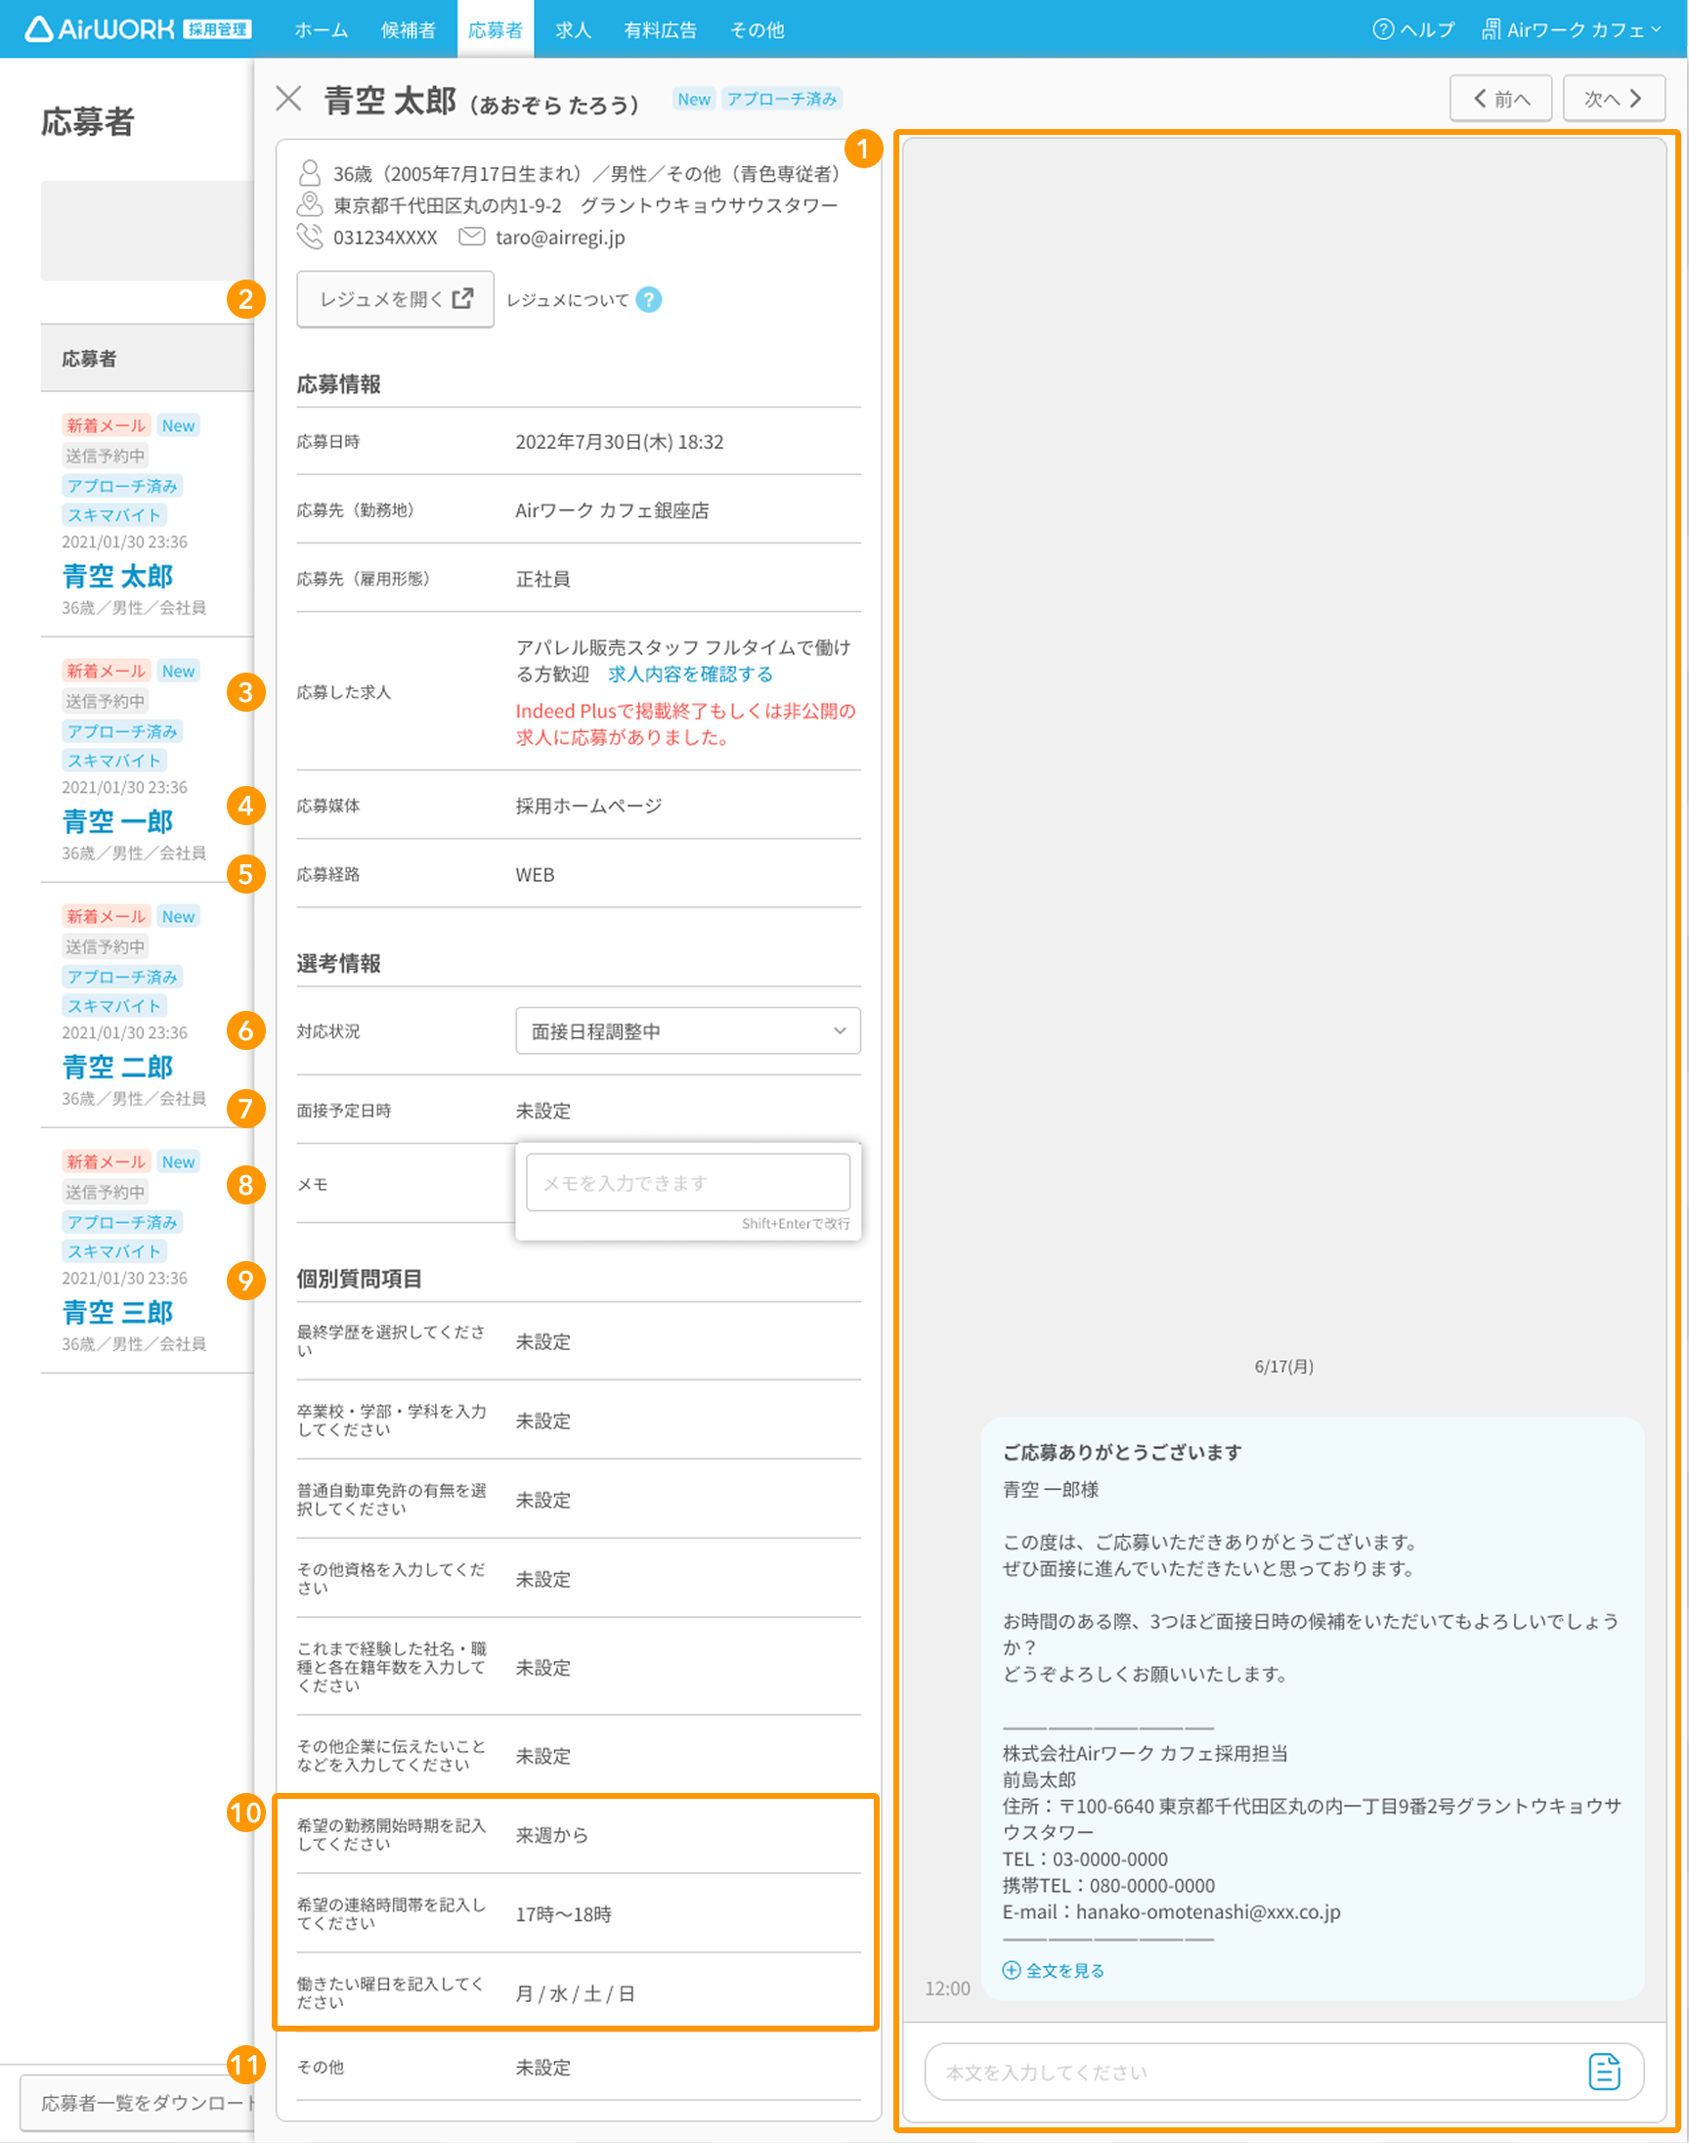Click the 次へ button
1689x2143 pixels.
pyautogui.click(x=1614, y=98)
